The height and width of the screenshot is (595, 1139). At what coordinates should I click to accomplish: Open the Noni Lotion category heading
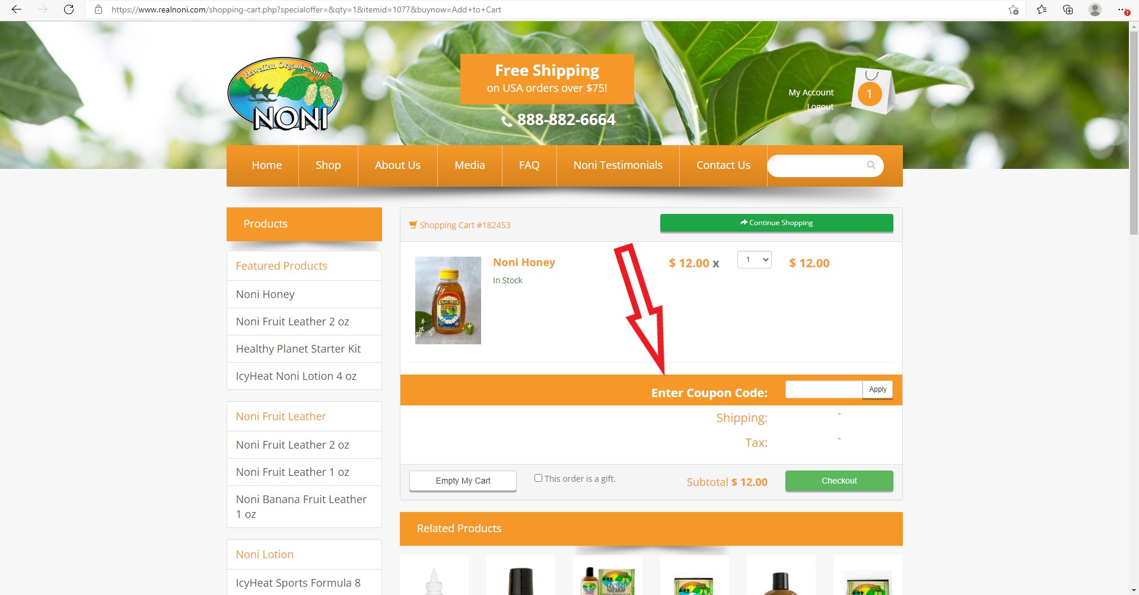click(x=265, y=555)
